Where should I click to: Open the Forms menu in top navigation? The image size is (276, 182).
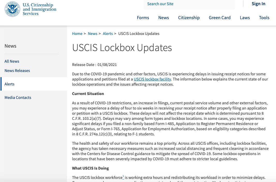coord(143,18)
